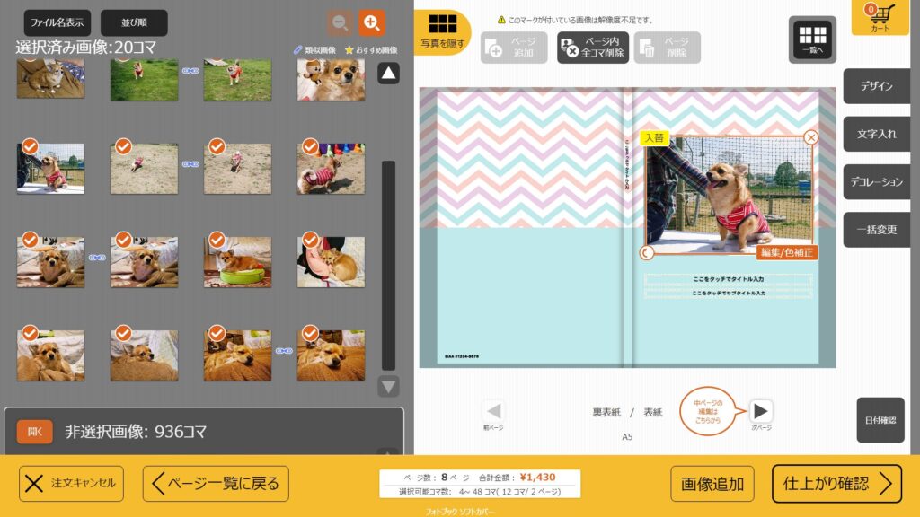Click 仕上がり確認 to preview result
Image resolution: width=920 pixels, height=517 pixels.
(836, 484)
